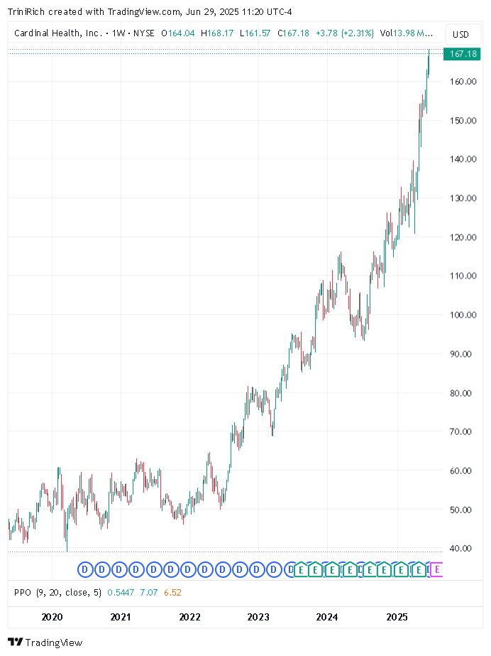Click the 40.00 price axis label
This screenshot has width=491, height=656.
click(460, 549)
